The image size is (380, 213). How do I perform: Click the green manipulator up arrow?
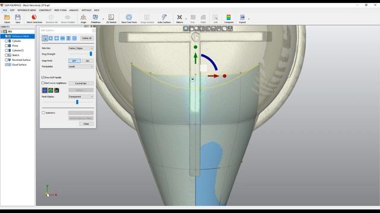(x=195, y=59)
